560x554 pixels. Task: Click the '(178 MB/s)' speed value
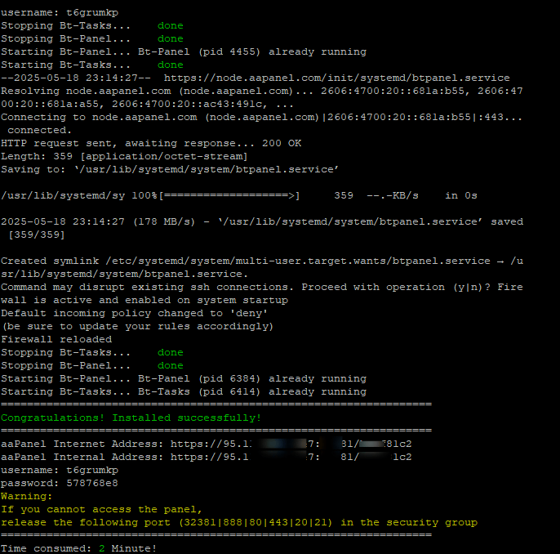click(164, 221)
